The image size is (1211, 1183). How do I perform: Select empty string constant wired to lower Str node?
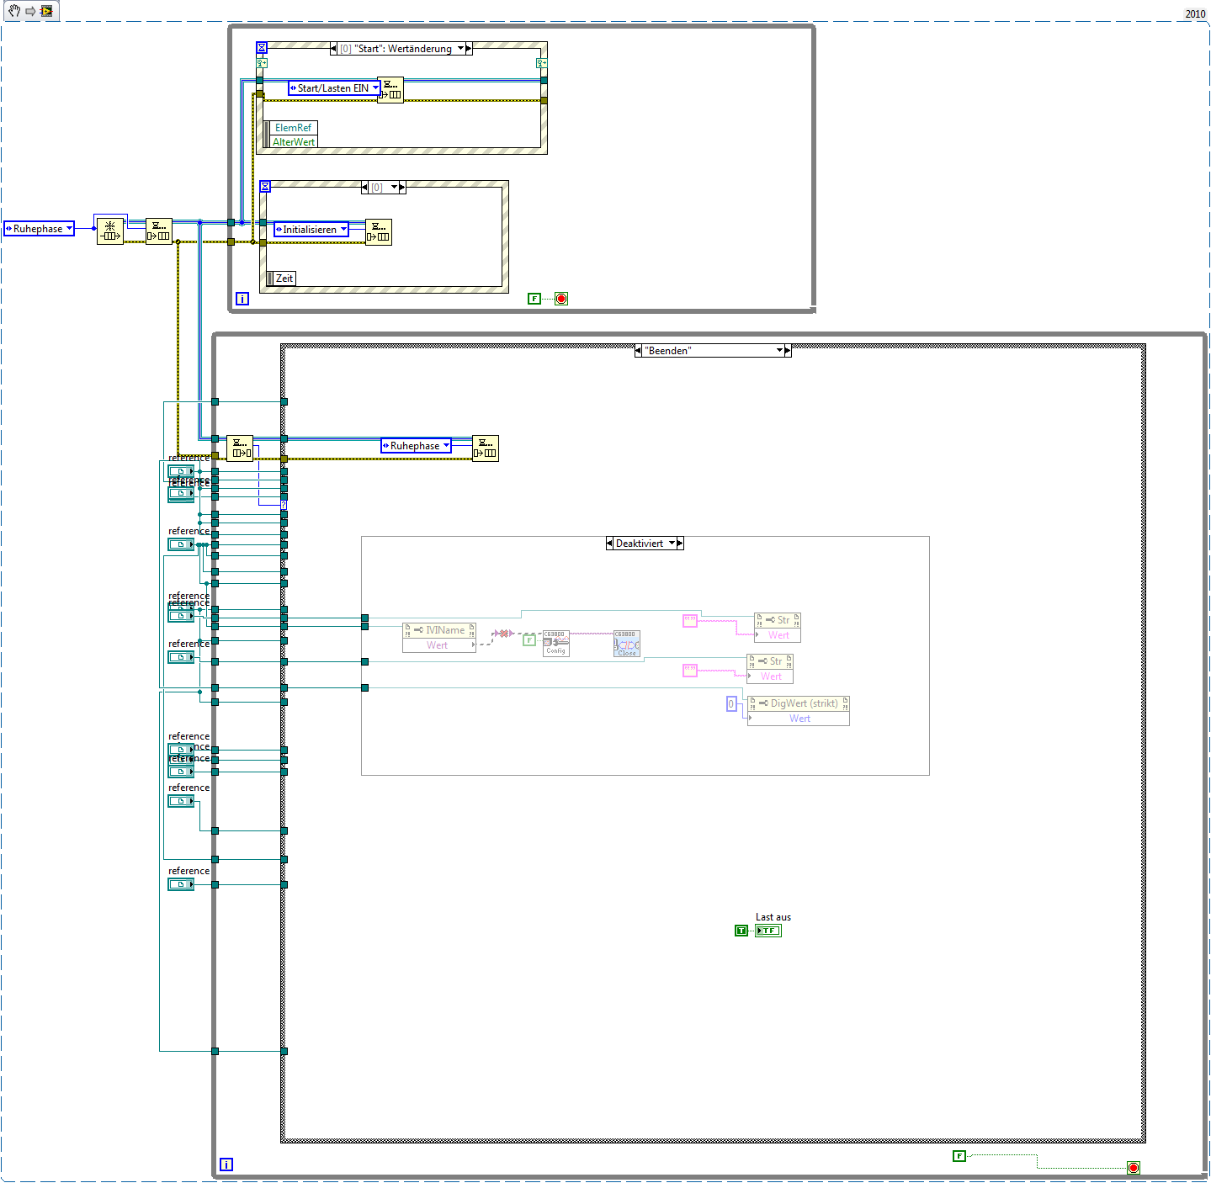pos(690,670)
